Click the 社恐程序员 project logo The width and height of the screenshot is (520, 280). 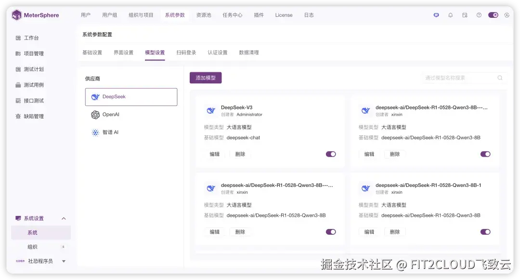point(20,261)
